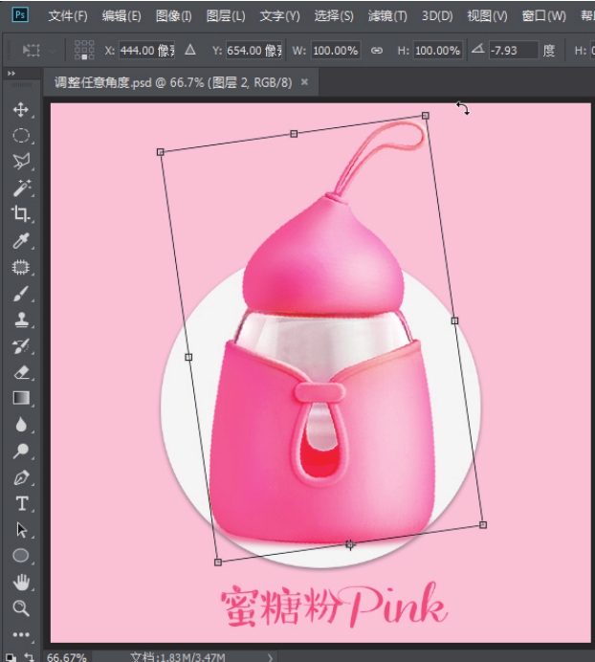Expand the toolbar with the double-arrow
Screen dimensions: 595x662
[11, 74]
